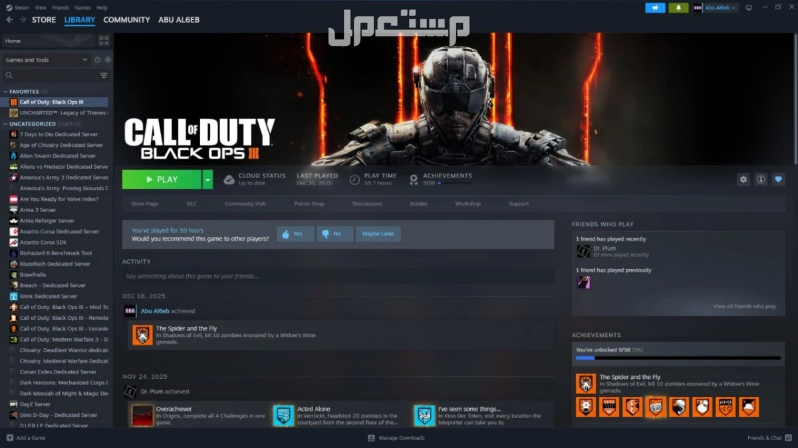Collapse the Favorites category in library
Screen dimensions: 798x448
5,92
